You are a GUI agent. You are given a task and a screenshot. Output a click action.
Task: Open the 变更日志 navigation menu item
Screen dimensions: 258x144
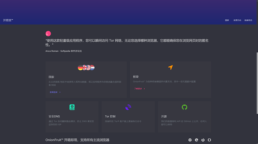pos(237,20)
